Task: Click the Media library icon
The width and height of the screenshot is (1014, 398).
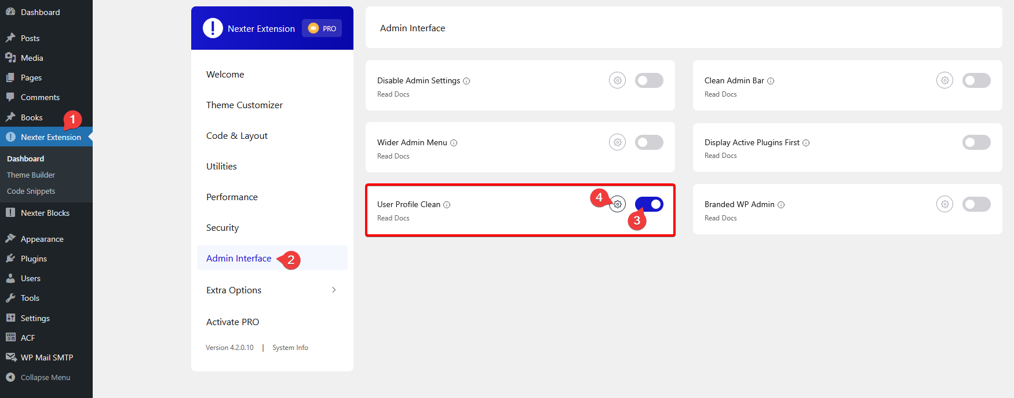Action: tap(11, 57)
